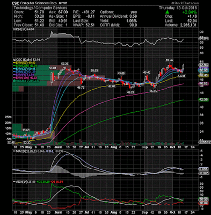Click the 45.23 August low annotation
This screenshot has height=215, width=211.
[x=130, y=92]
